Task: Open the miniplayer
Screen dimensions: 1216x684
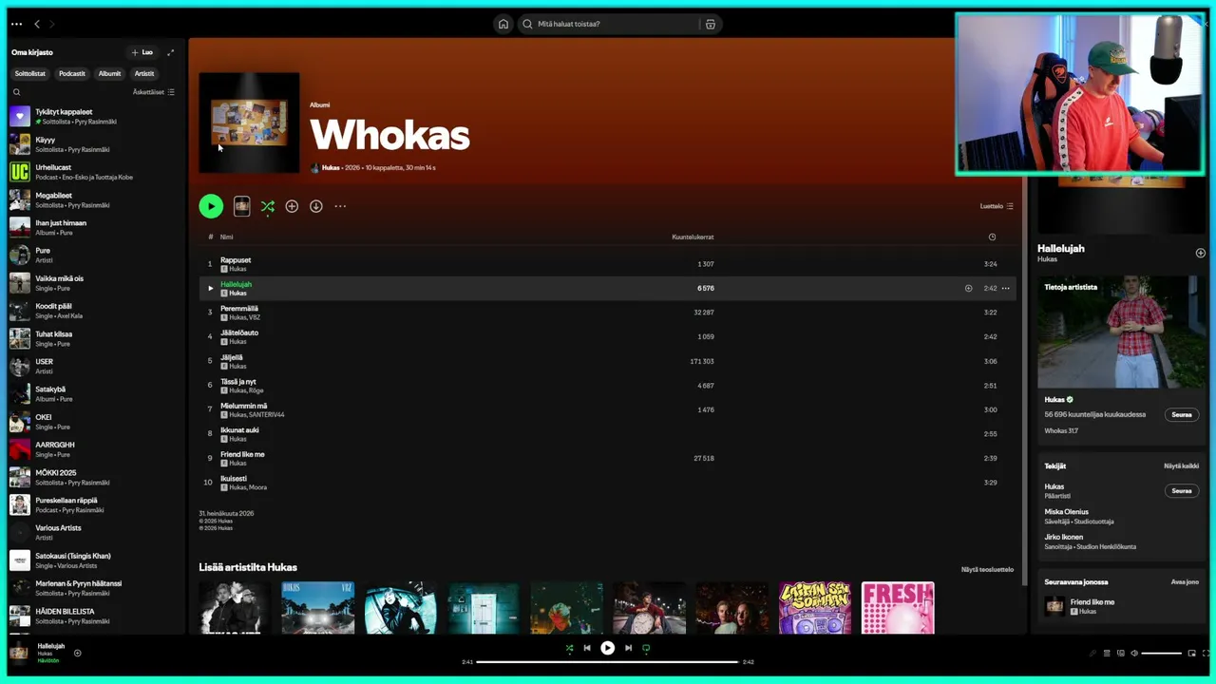Action: (1191, 654)
